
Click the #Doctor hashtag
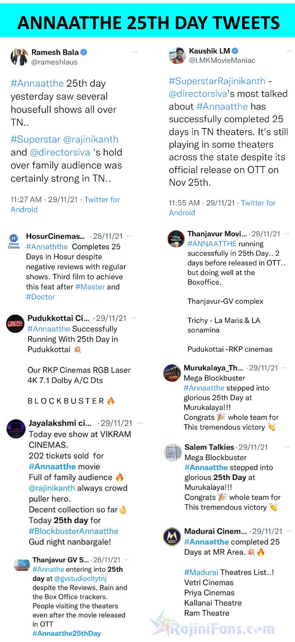point(40,297)
